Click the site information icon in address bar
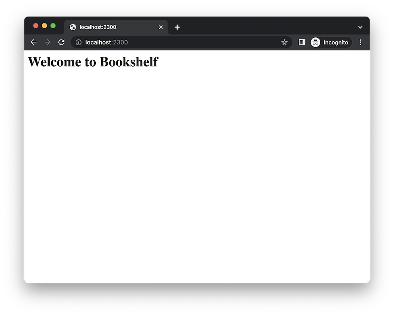The width and height of the screenshot is (394, 315). click(79, 42)
